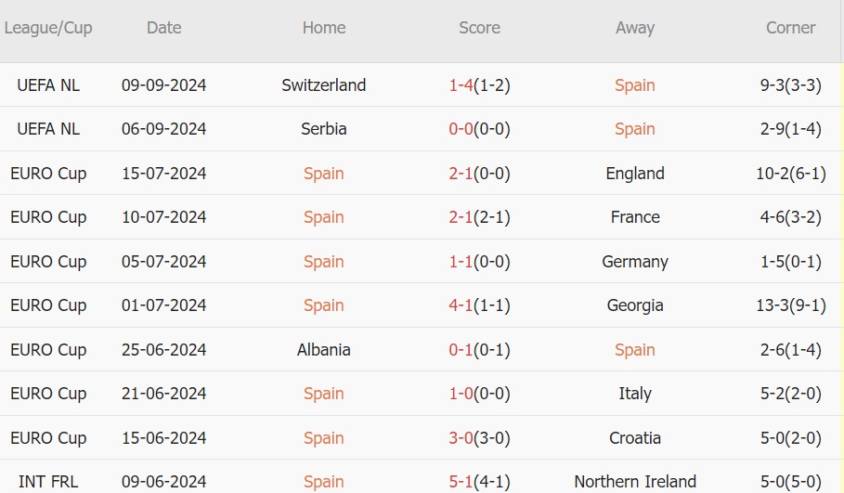
Task: Select the League/Cup column header
Action: [x=48, y=28]
